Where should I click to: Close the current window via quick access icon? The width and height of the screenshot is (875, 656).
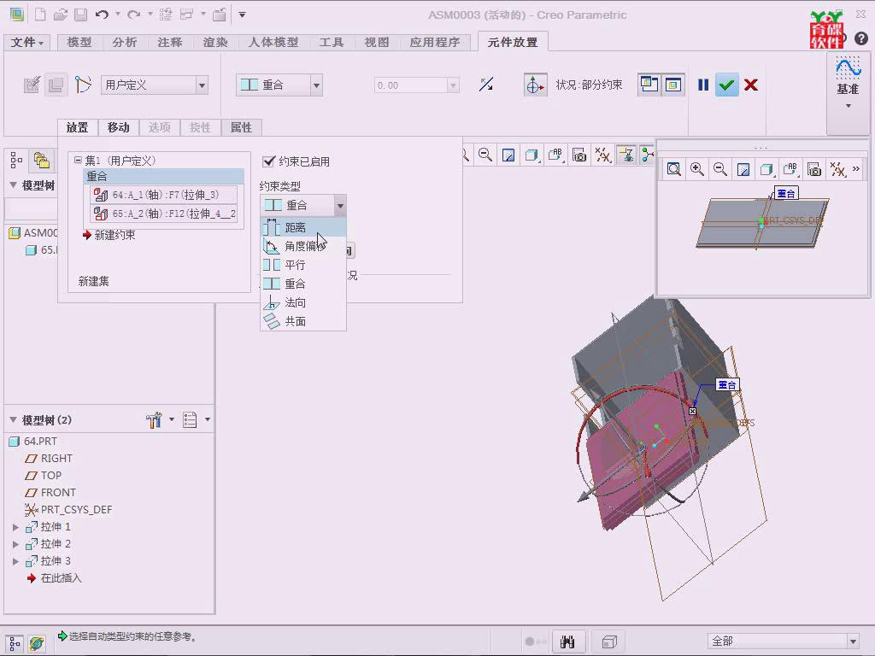pyautogui.click(x=220, y=15)
